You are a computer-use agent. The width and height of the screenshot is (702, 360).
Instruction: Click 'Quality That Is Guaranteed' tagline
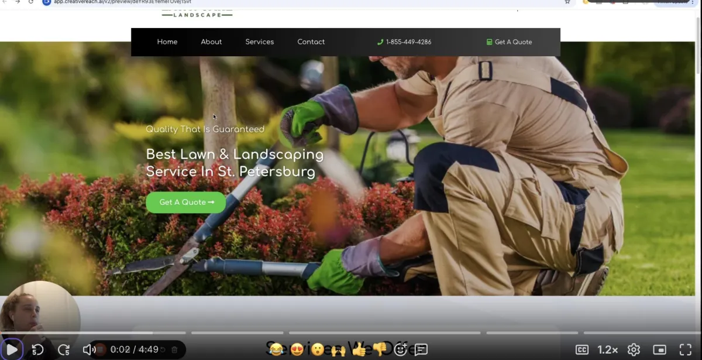click(x=205, y=129)
